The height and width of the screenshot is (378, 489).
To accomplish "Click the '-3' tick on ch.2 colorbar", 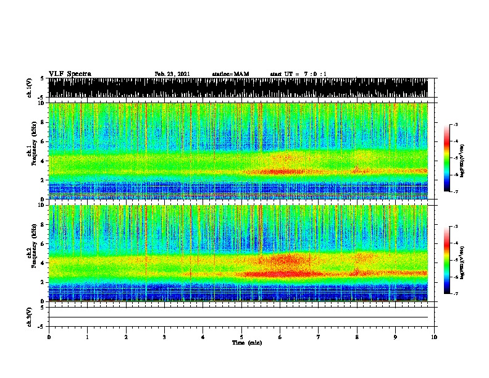I will click(456, 227).
